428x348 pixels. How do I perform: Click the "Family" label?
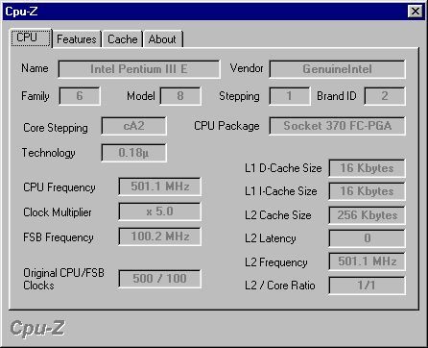point(36,96)
